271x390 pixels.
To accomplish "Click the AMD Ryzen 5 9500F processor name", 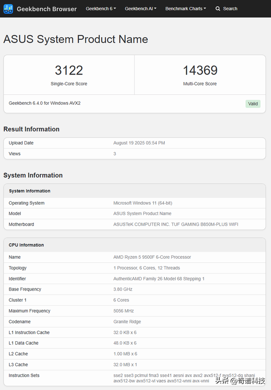I will (x=152, y=257).
